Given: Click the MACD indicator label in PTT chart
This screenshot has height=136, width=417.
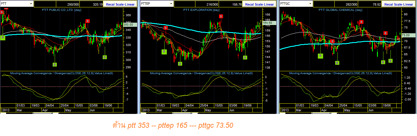Looking at the screenshot, I should point(62,73).
